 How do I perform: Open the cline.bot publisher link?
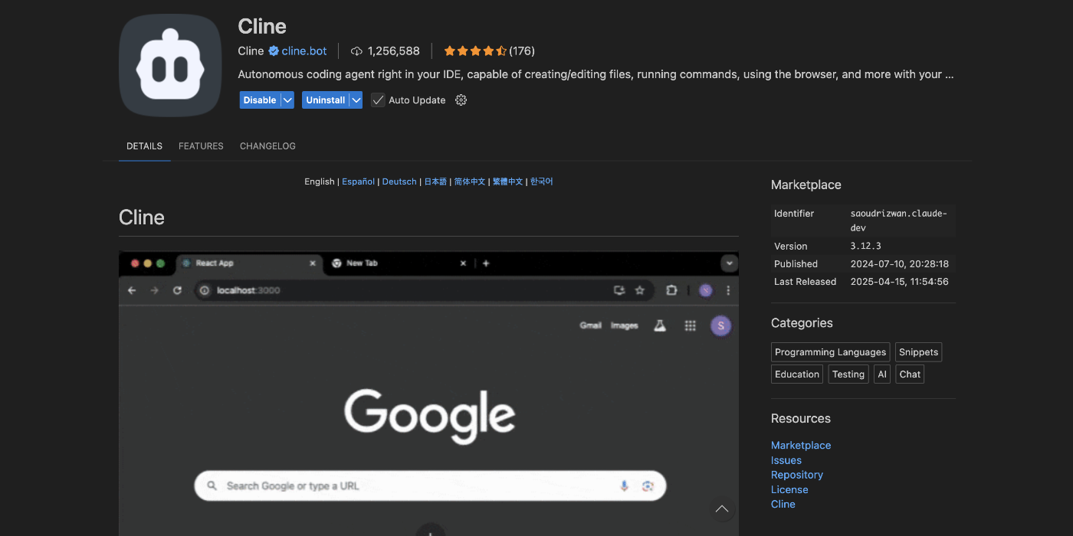[x=304, y=51]
